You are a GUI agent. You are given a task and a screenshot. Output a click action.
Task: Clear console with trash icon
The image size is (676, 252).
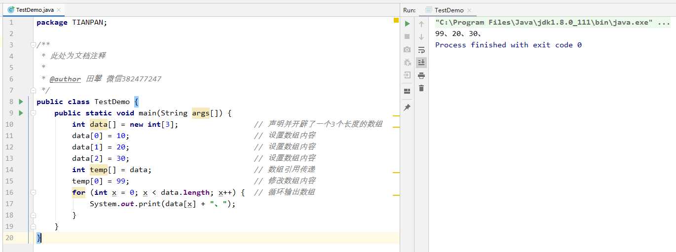coord(421,88)
